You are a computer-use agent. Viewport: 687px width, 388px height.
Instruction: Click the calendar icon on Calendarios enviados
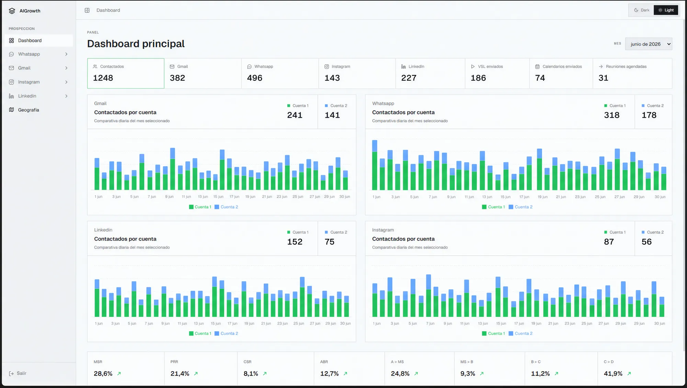[x=538, y=67]
